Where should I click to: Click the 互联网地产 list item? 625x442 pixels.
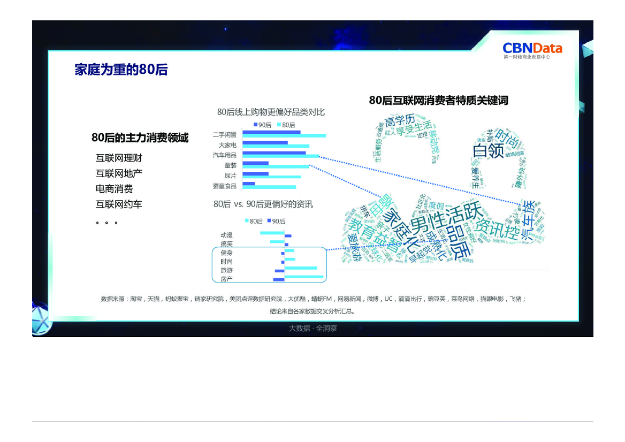click(x=119, y=173)
